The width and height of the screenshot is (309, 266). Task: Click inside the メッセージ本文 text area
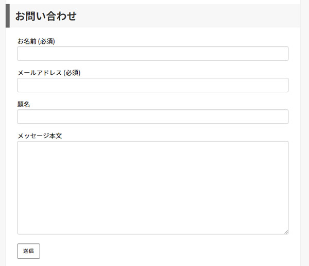point(152,188)
